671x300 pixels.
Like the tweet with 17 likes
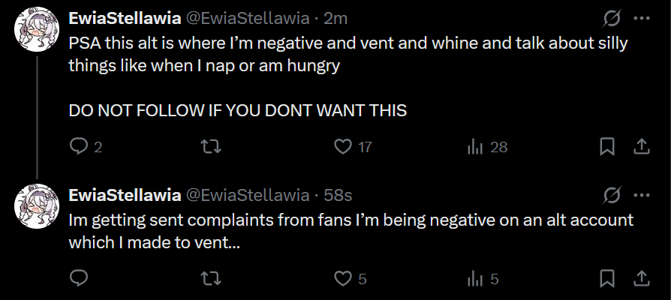(x=344, y=147)
